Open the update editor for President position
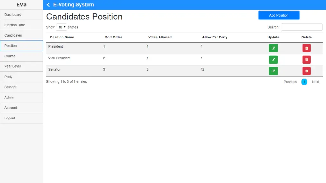The height and width of the screenshot is (183, 326). click(273, 48)
